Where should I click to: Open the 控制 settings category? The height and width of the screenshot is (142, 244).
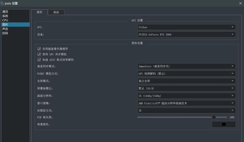[15, 33]
